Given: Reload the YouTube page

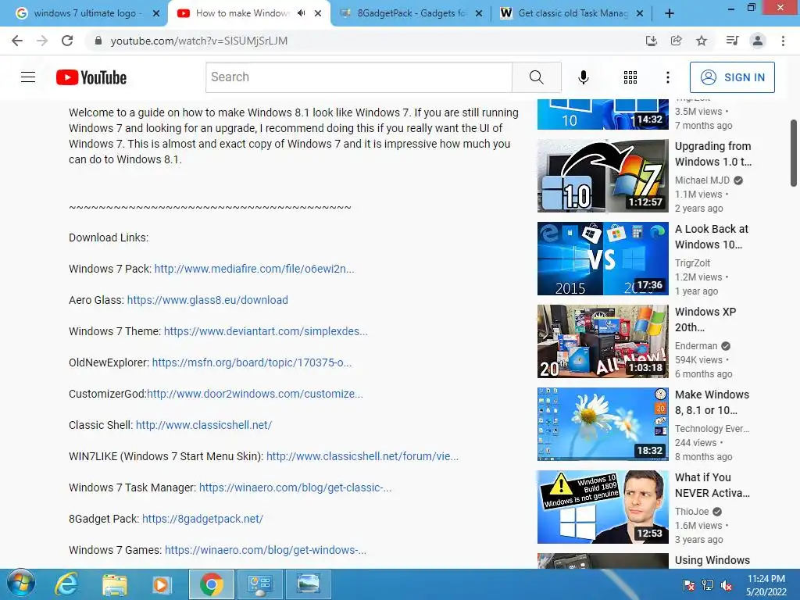Looking at the screenshot, I should (67, 41).
